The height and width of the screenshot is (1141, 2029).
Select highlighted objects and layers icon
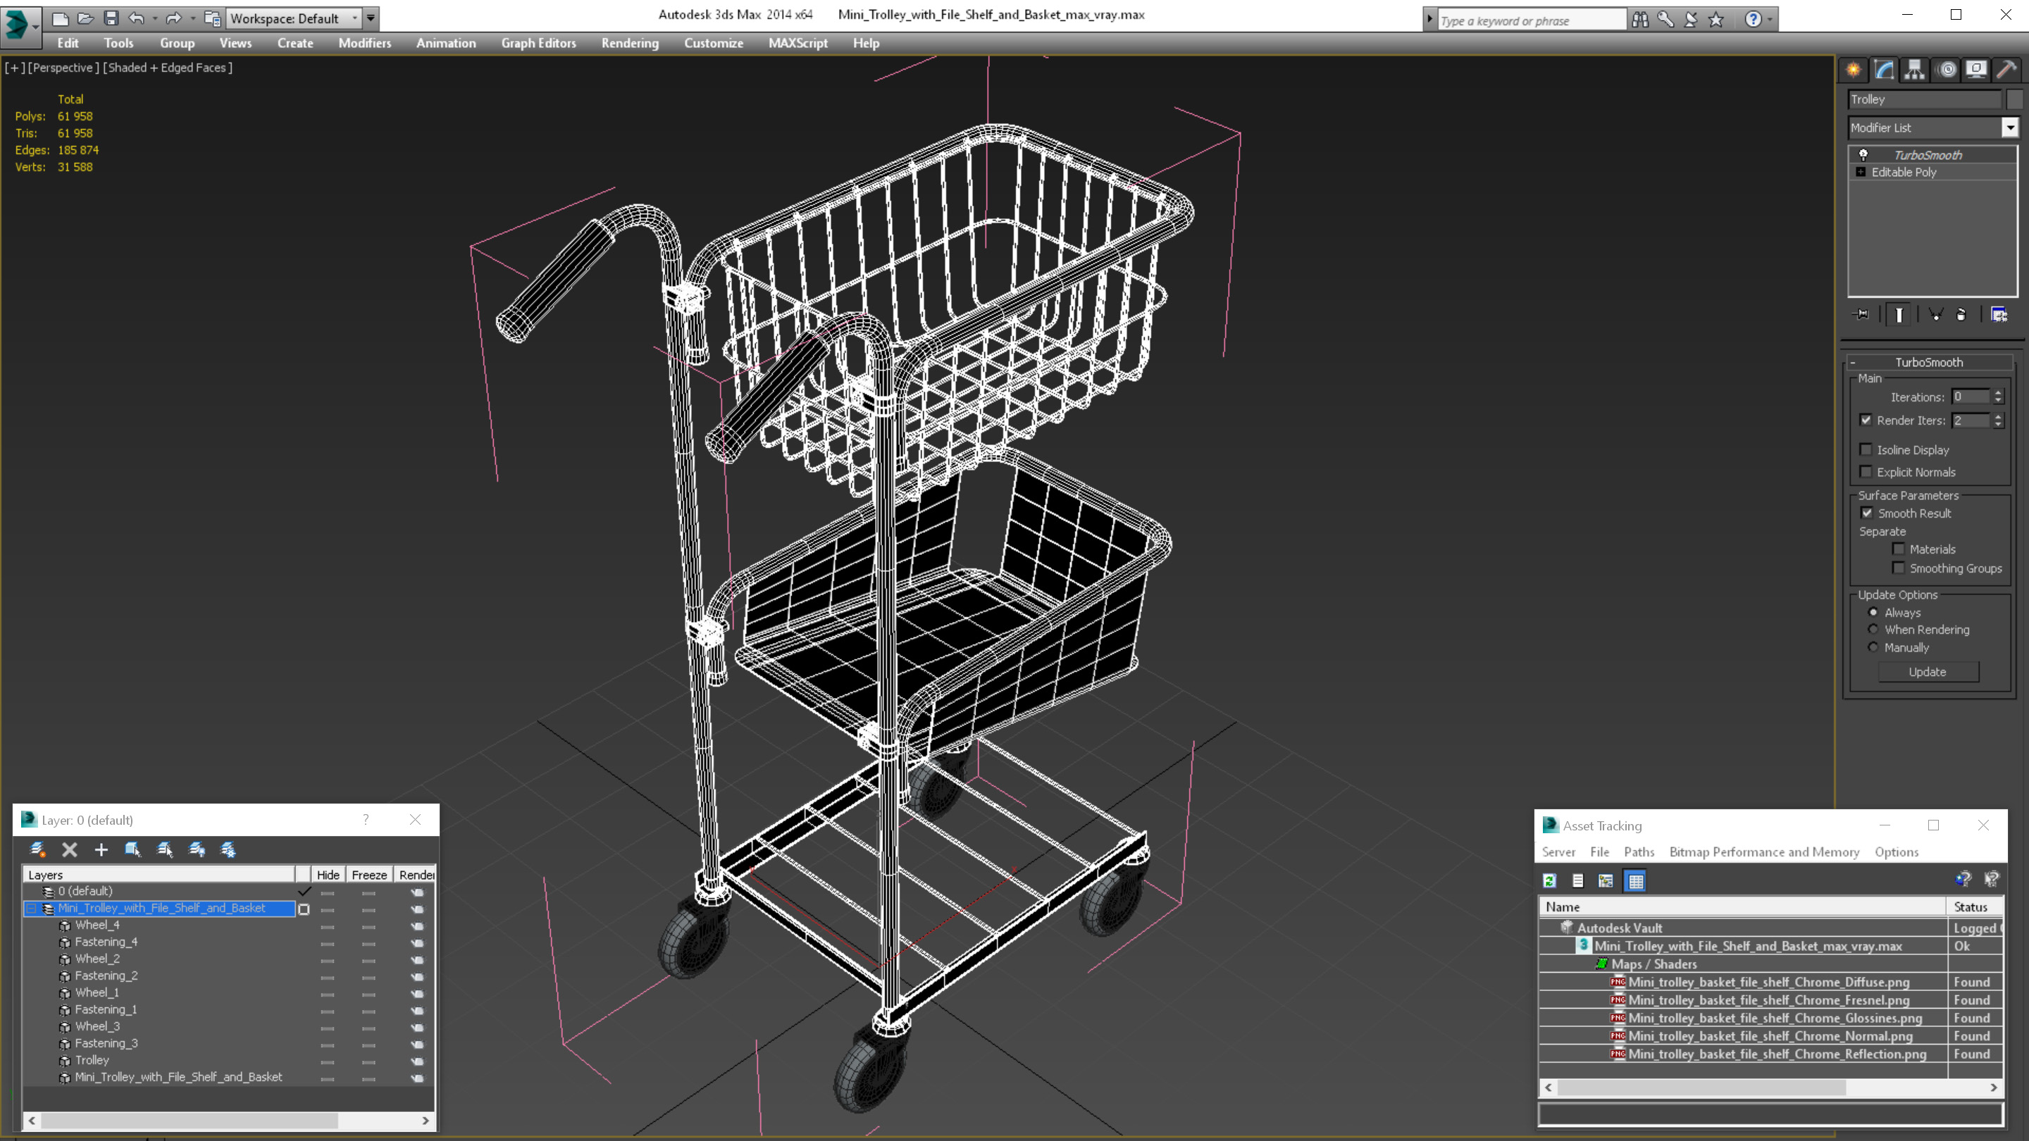click(132, 849)
